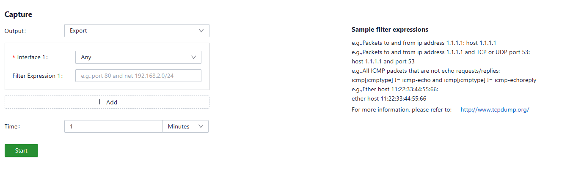
Task: Open the Minutes time unit selector
Action: [x=185, y=126]
